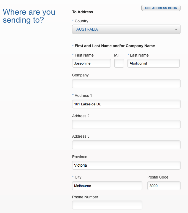188x213 pixels.
Task: Click the Country dropdown arrow icon
Action: pyautogui.click(x=176, y=30)
